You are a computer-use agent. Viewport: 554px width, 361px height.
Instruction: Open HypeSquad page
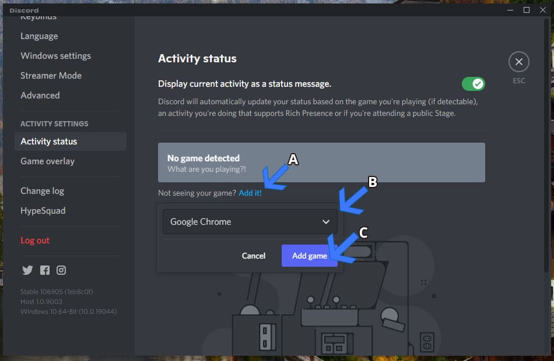(43, 211)
